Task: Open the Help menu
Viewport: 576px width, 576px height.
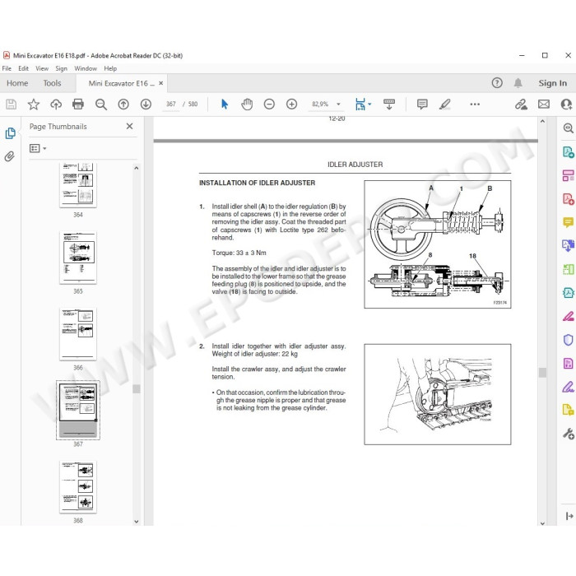Action: (110, 68)
